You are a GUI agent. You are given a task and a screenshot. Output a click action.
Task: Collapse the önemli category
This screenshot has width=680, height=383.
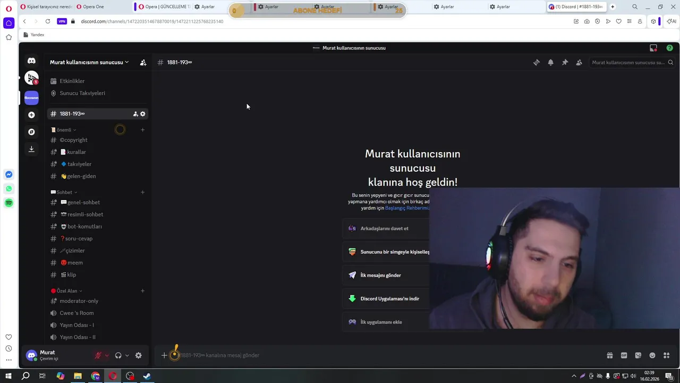coord(64,130)
